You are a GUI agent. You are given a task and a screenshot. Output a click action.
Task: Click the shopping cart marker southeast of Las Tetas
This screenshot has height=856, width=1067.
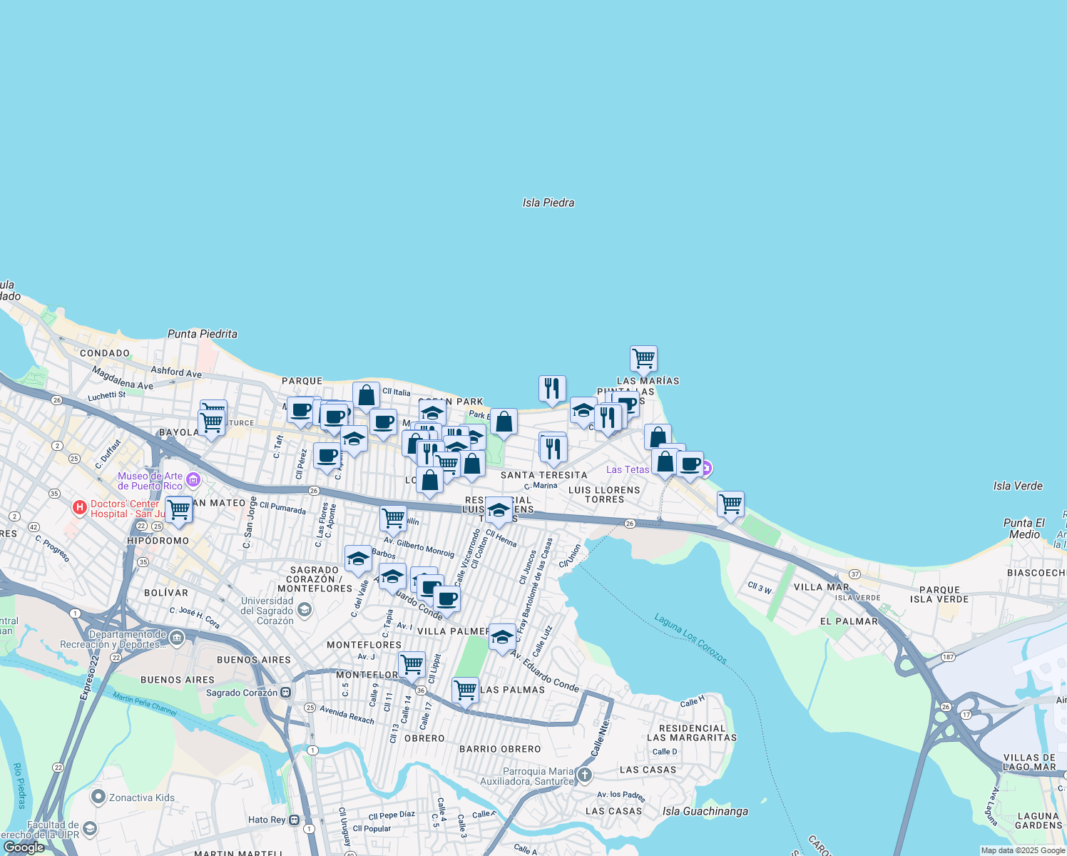click(730, 504)
